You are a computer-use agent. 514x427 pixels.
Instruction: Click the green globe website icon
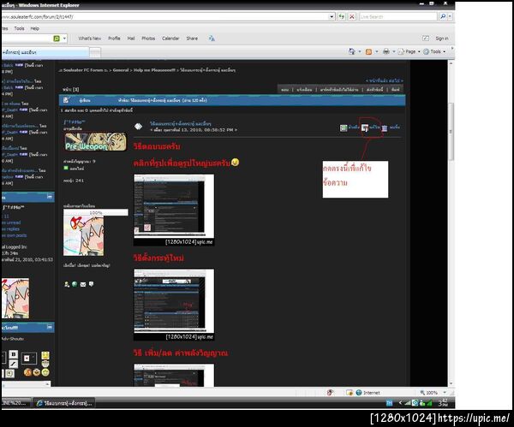pyautogui.click(x=75, y=284)
